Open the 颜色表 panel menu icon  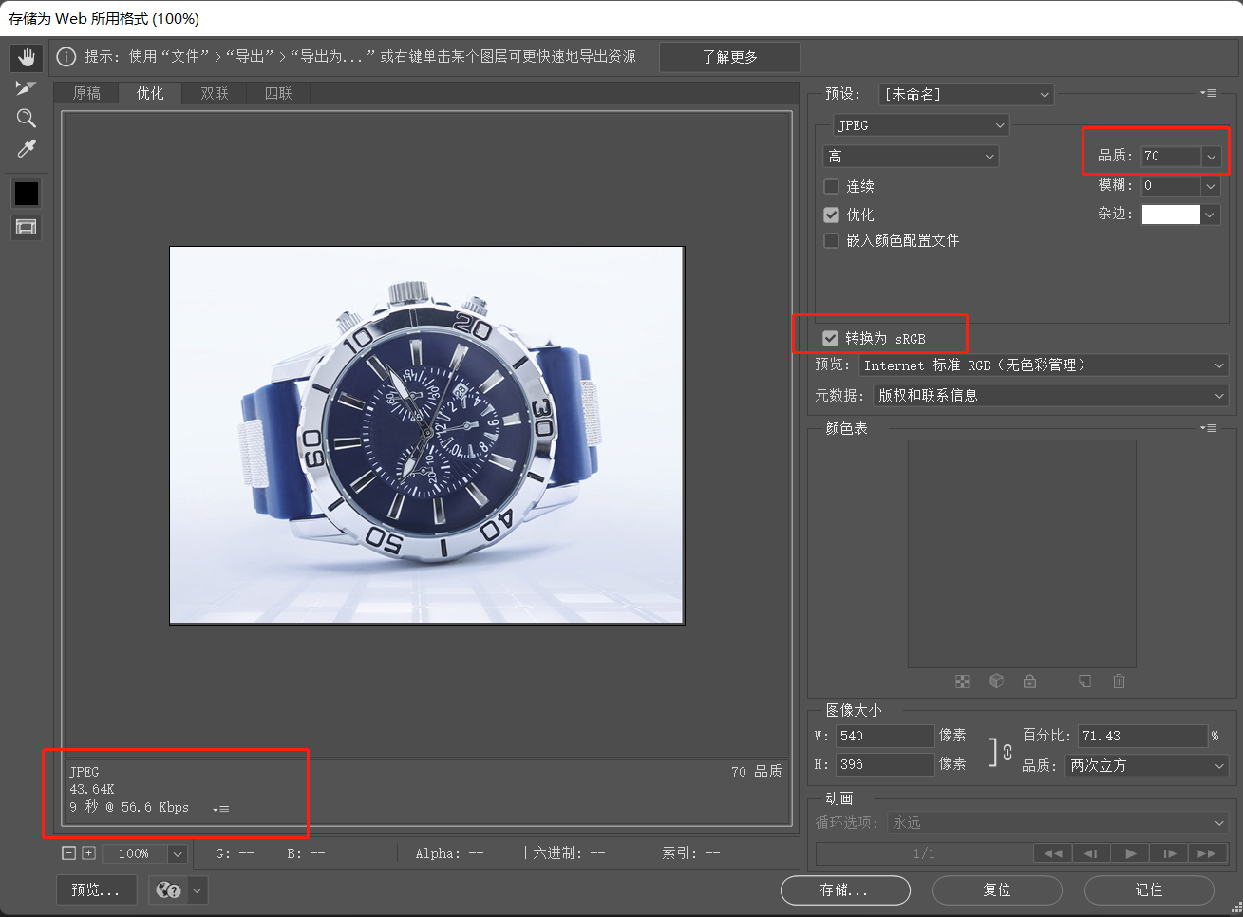click(1208, 428)
